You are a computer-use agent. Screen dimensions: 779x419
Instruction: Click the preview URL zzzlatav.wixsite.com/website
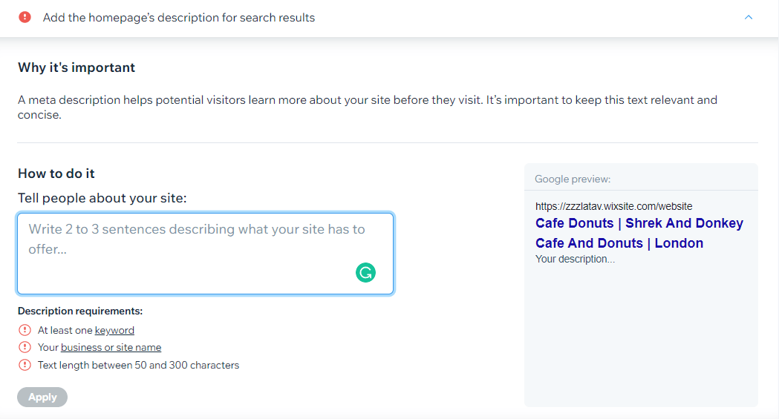tap(613, 206)
